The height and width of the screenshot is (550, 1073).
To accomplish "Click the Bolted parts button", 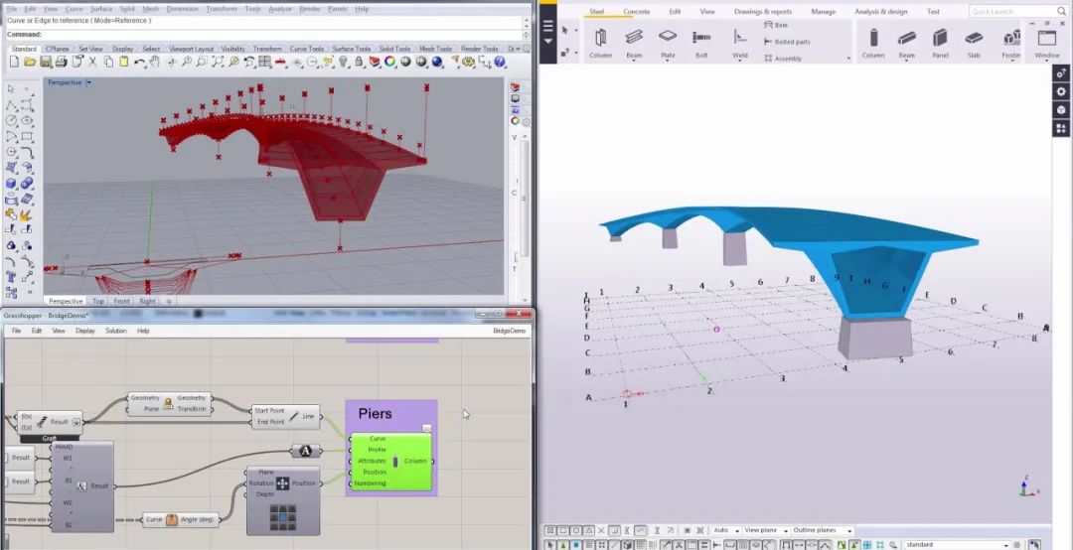I will tap(792, 42).
